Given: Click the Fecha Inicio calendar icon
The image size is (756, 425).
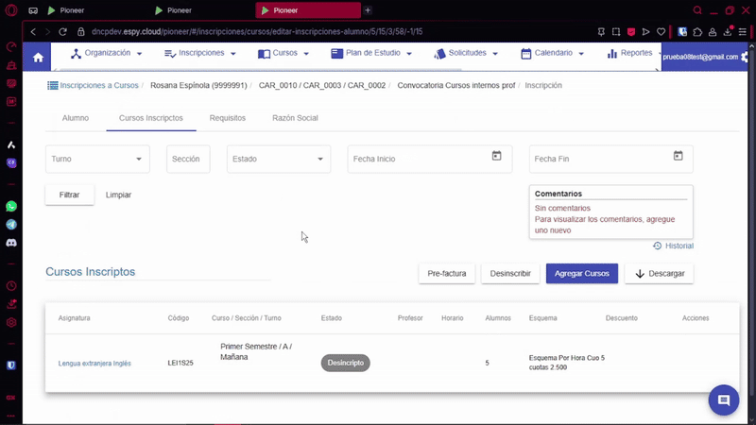Looking at the screenshot, I should 496,156.
